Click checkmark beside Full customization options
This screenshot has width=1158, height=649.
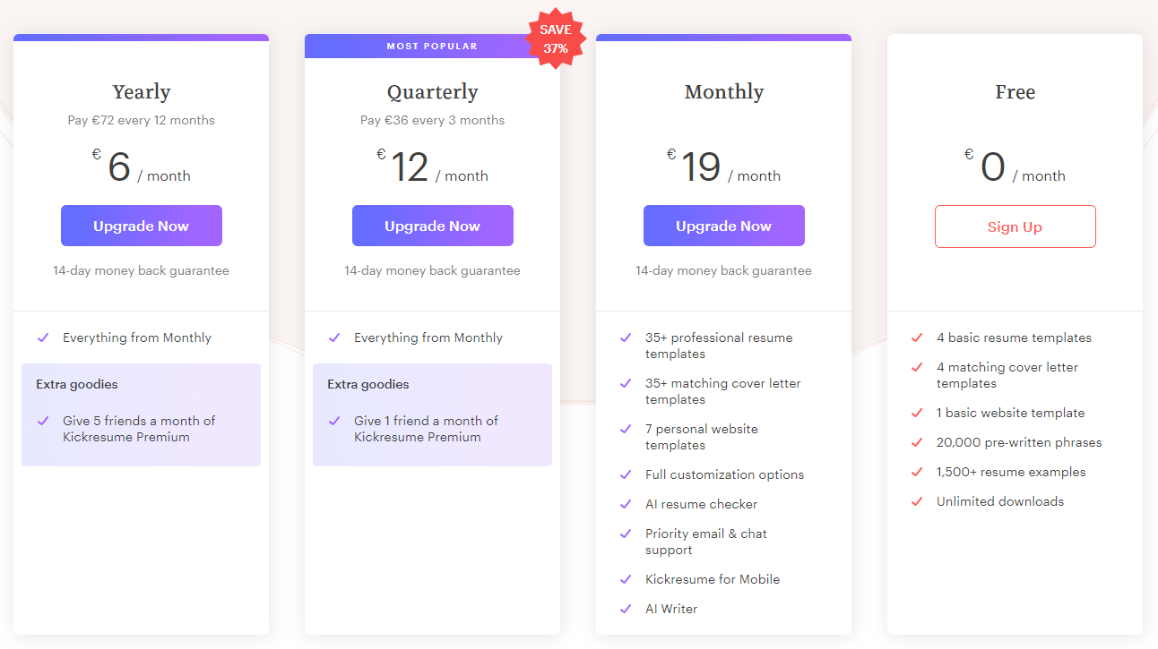point(626,474)
